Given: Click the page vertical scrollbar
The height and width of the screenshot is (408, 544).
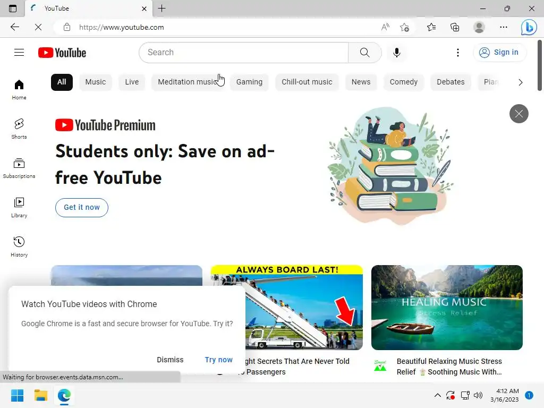Looking at the screenshot, I should point(540,65).
